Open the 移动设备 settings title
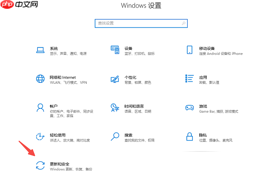Image resolution: width=280 pixels, height=174 pixels. pyautogui.click(x=207, y=48)
